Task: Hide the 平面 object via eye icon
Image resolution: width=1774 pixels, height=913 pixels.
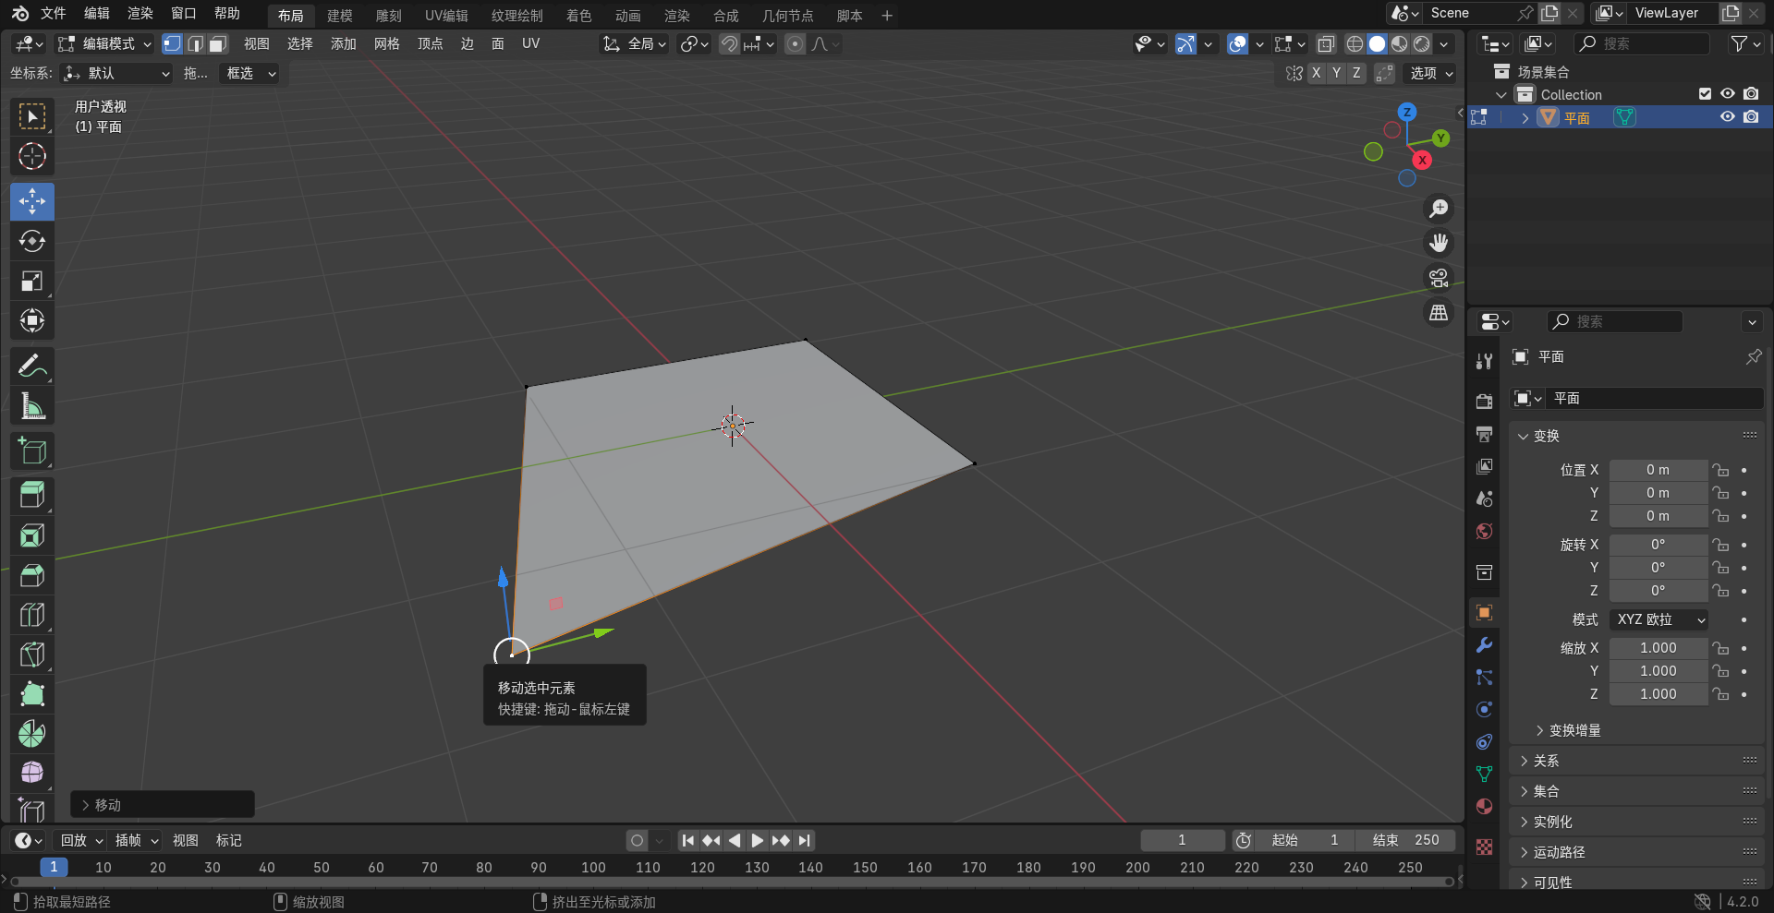Action: 1727,117
